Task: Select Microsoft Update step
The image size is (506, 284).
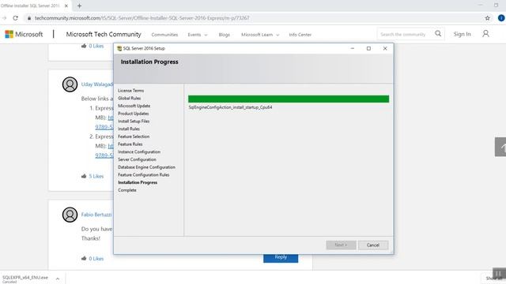Action: pos(134,106)
